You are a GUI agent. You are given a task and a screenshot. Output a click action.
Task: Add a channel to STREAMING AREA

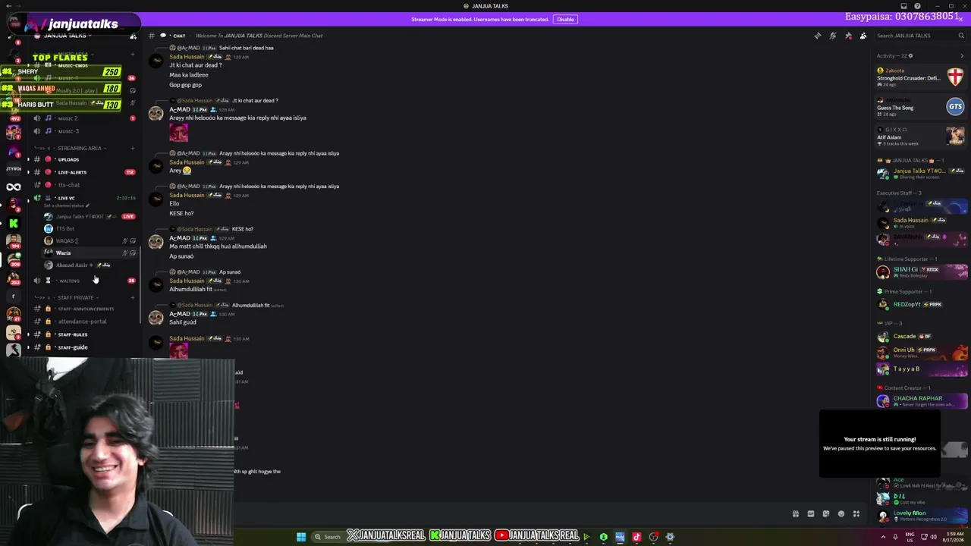click(133, 149)
